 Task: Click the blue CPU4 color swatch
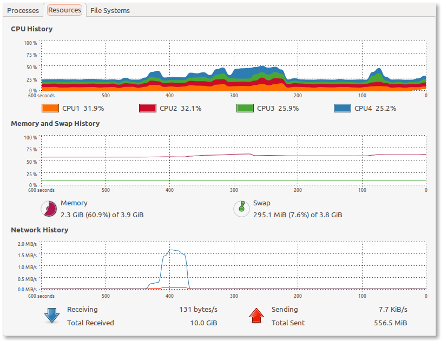(343, 108)
